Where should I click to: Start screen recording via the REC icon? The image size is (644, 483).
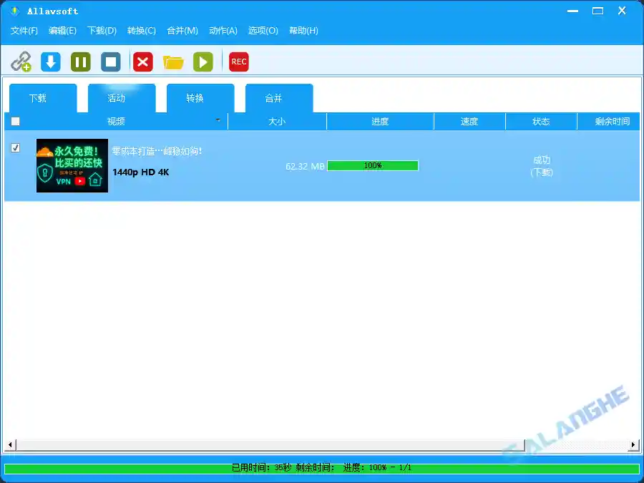[x=238, y=62]
